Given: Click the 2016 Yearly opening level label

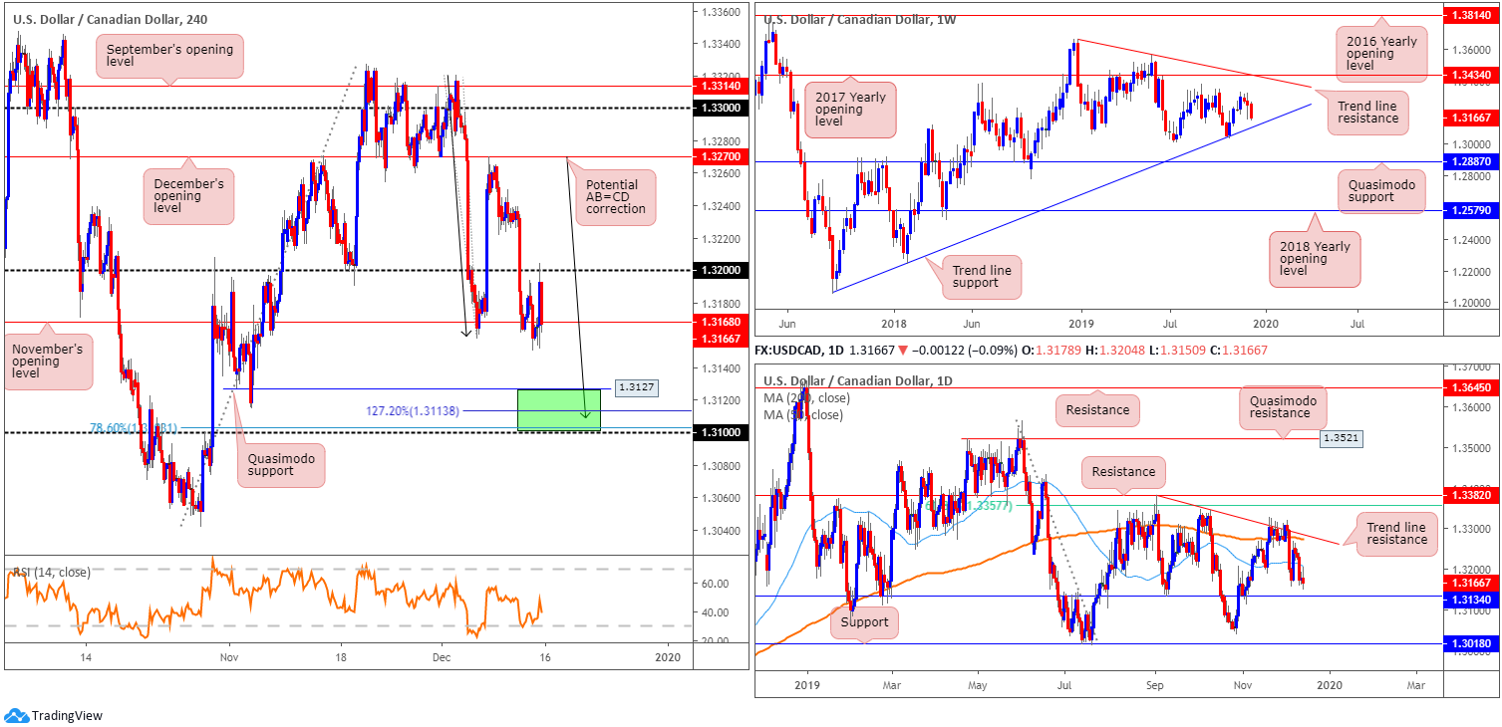Looking at the screenshot, I should (1381, 54).
